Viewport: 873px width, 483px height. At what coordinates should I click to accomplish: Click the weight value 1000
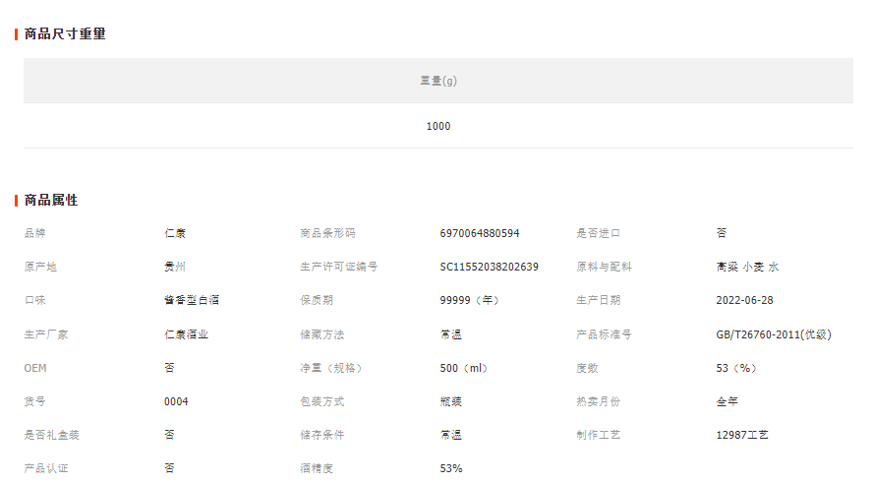pyautogui.click(x=438, y=126)
